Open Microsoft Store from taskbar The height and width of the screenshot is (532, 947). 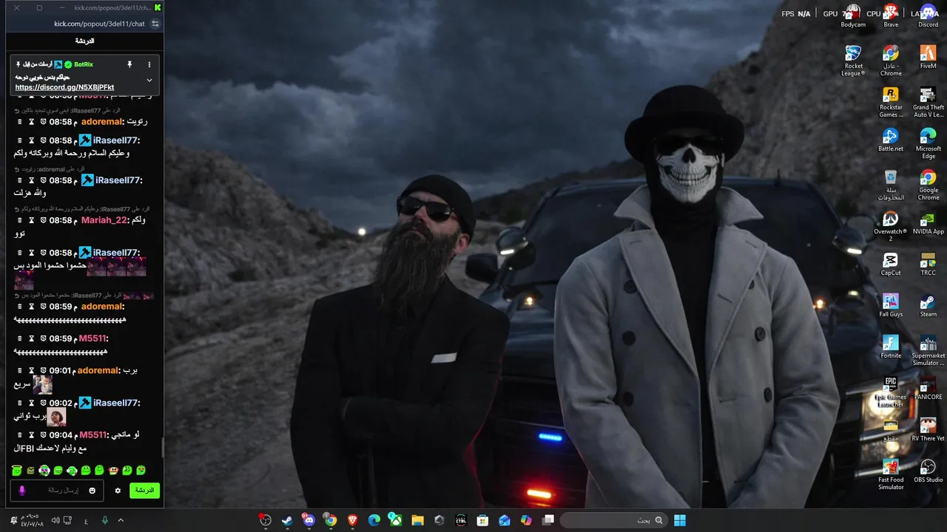click(x=482, y=520)
